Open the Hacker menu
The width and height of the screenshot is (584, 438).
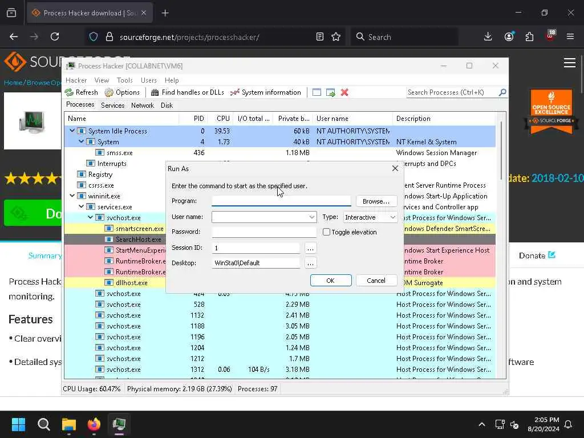(76, 80)
